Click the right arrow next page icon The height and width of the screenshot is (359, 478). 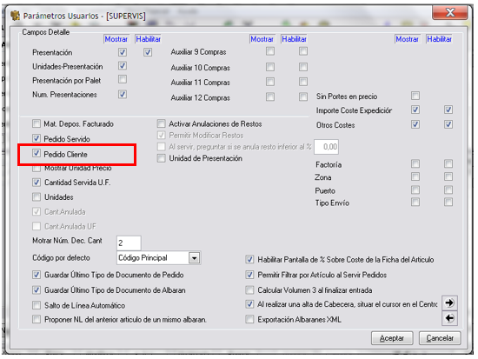pos(449,302)
